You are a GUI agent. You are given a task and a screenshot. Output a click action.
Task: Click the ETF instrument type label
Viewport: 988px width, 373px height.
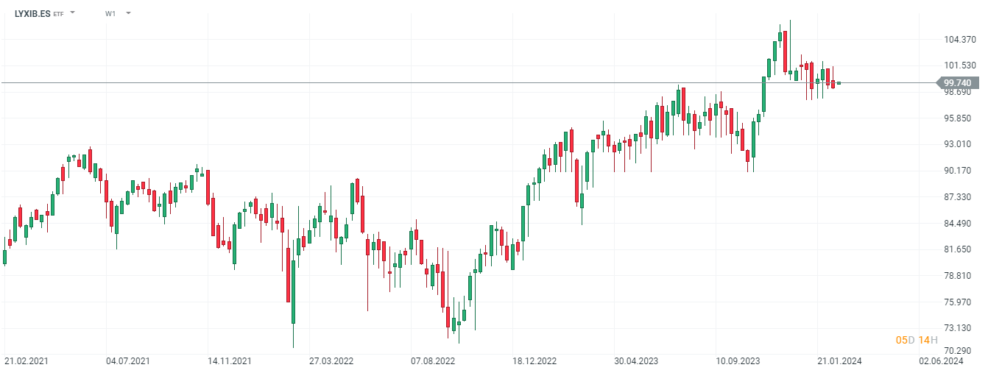click(58, 14)
